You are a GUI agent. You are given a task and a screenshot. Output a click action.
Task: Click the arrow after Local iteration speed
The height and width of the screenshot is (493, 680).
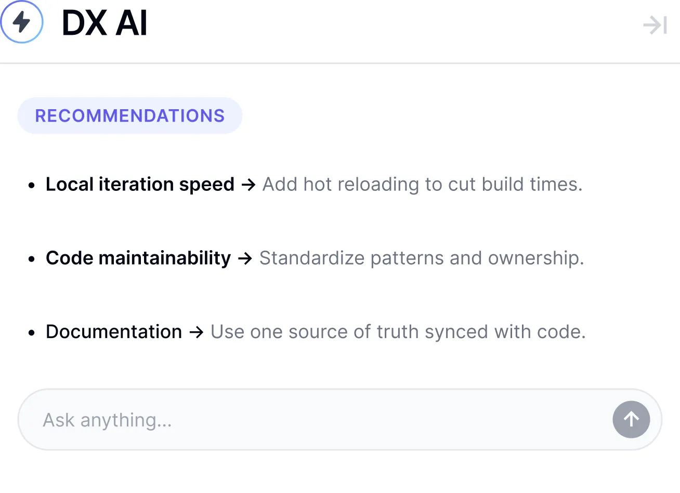(249, 185)
